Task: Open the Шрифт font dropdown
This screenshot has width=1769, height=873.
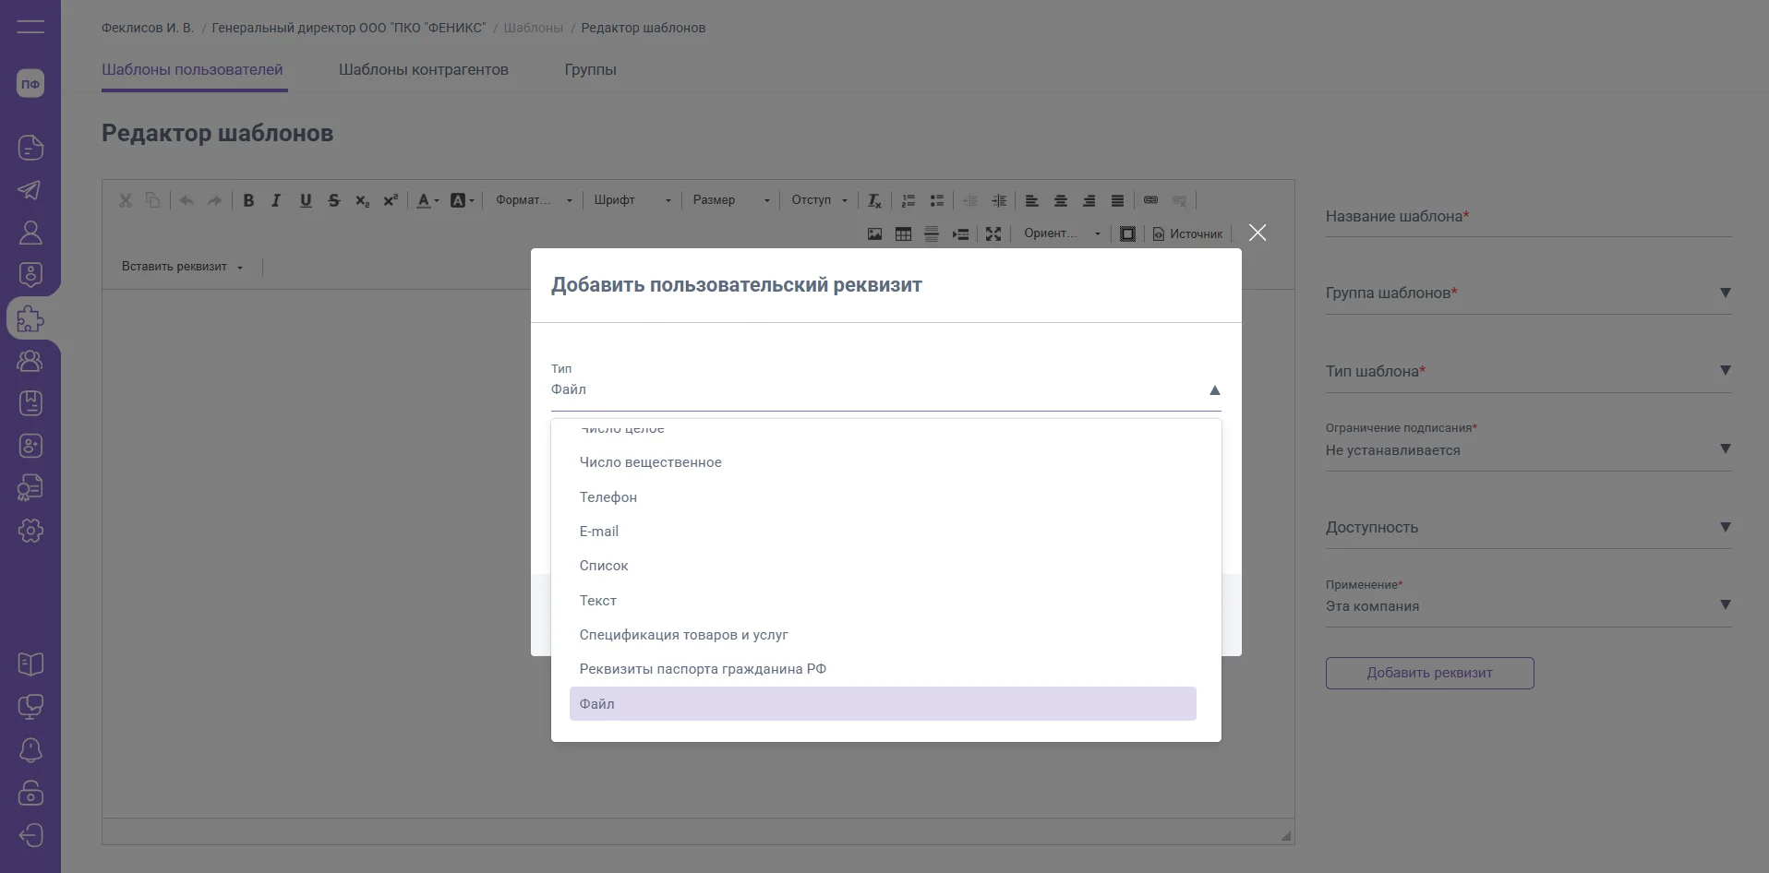Action: [632, 200]
